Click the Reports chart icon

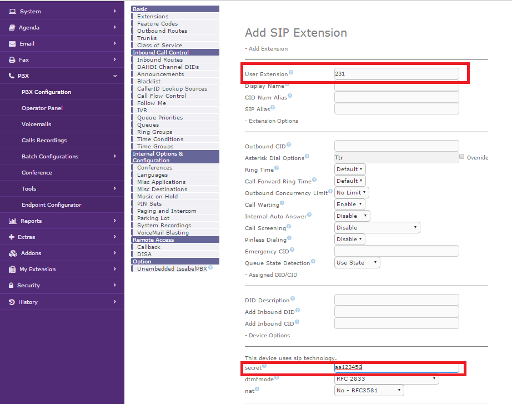tap(12, 221)
